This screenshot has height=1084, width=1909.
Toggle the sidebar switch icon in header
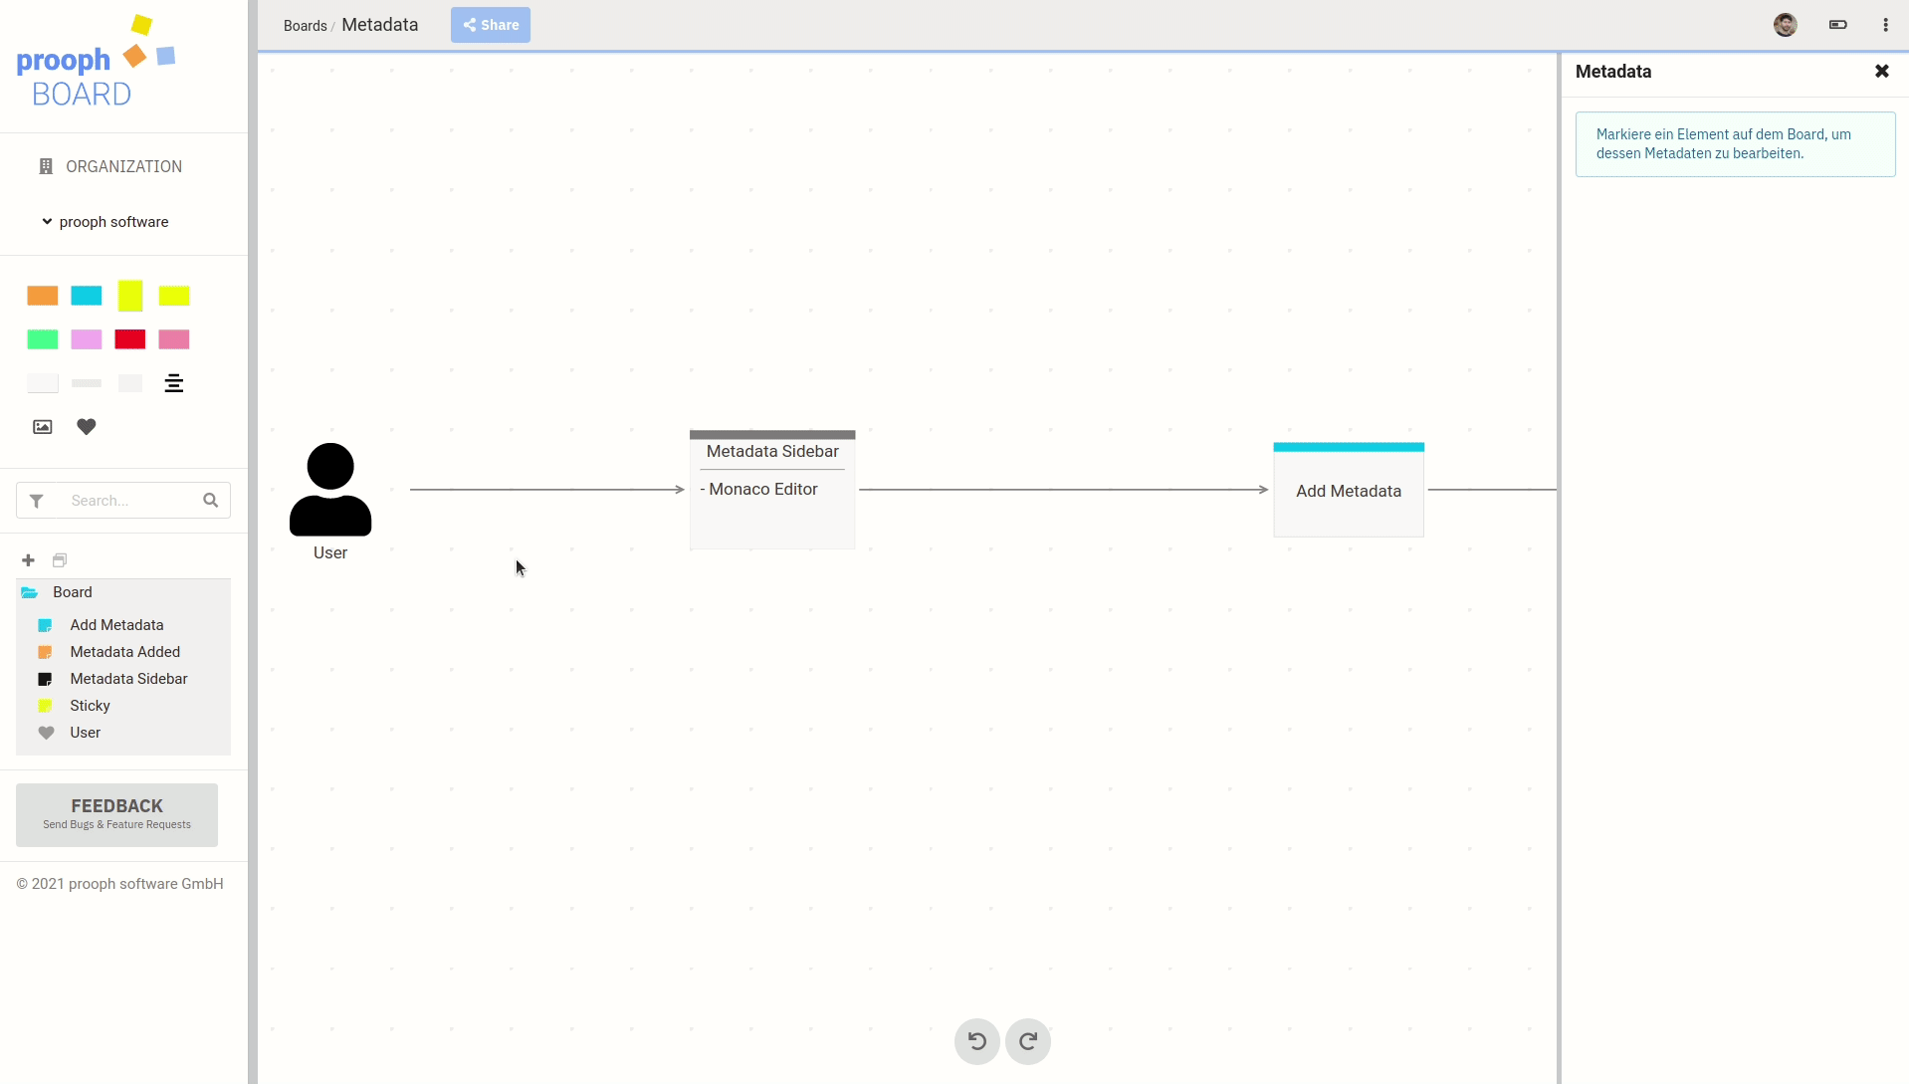[1838, 25]
